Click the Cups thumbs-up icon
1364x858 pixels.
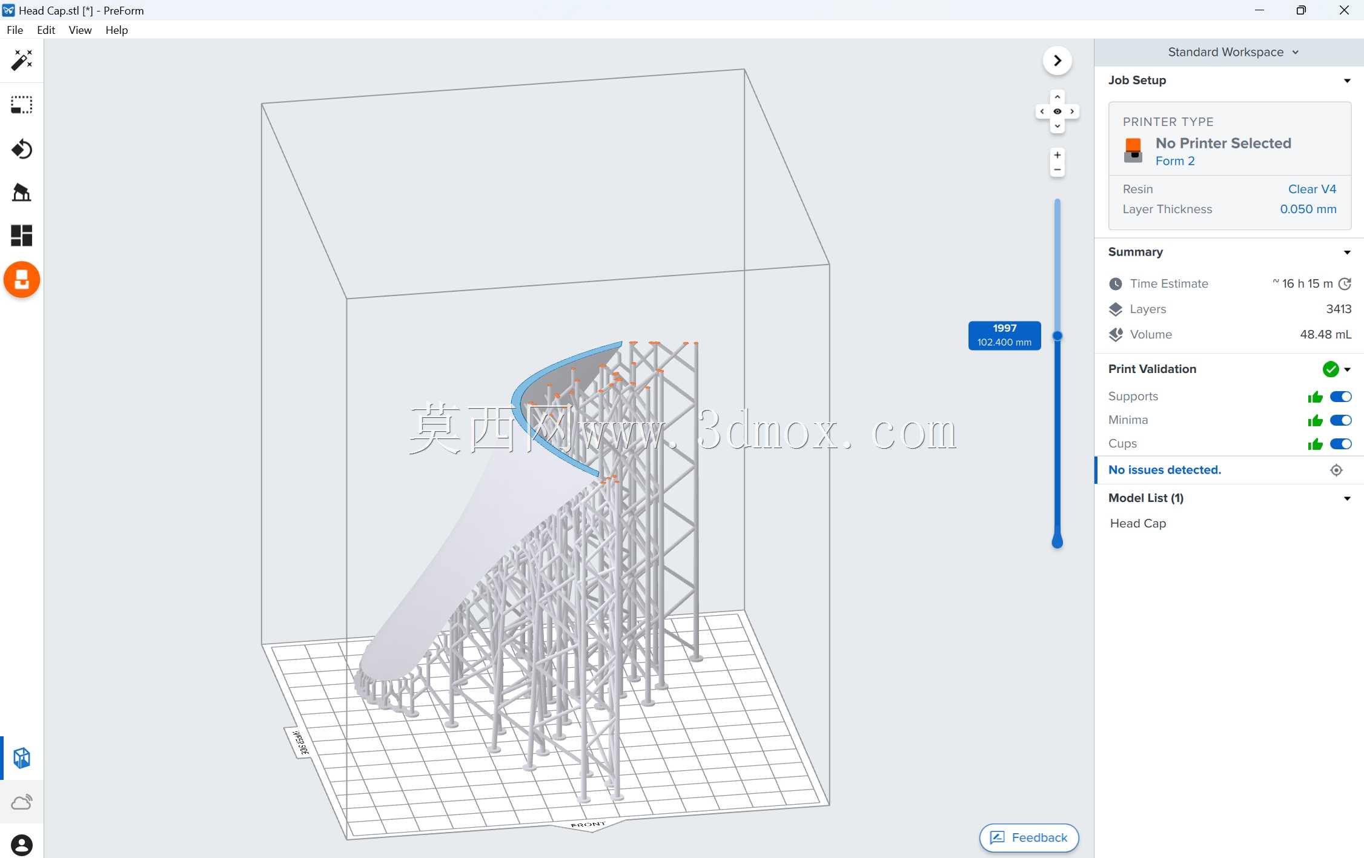[1315, 444]
